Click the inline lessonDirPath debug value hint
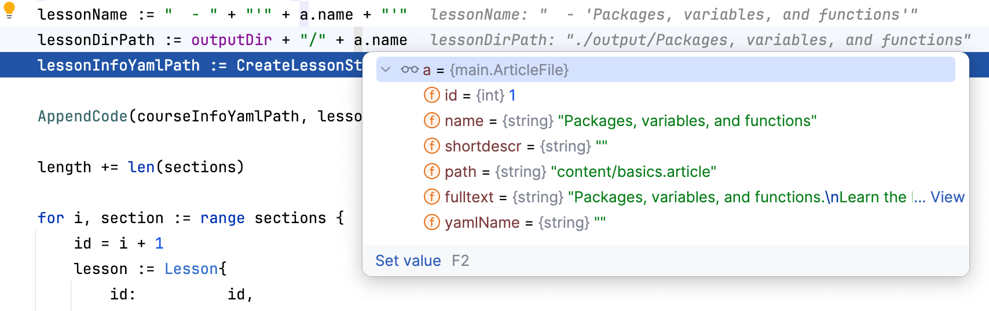Image resolution: width=989 pixels, height=311 pixels. (700, 40)
